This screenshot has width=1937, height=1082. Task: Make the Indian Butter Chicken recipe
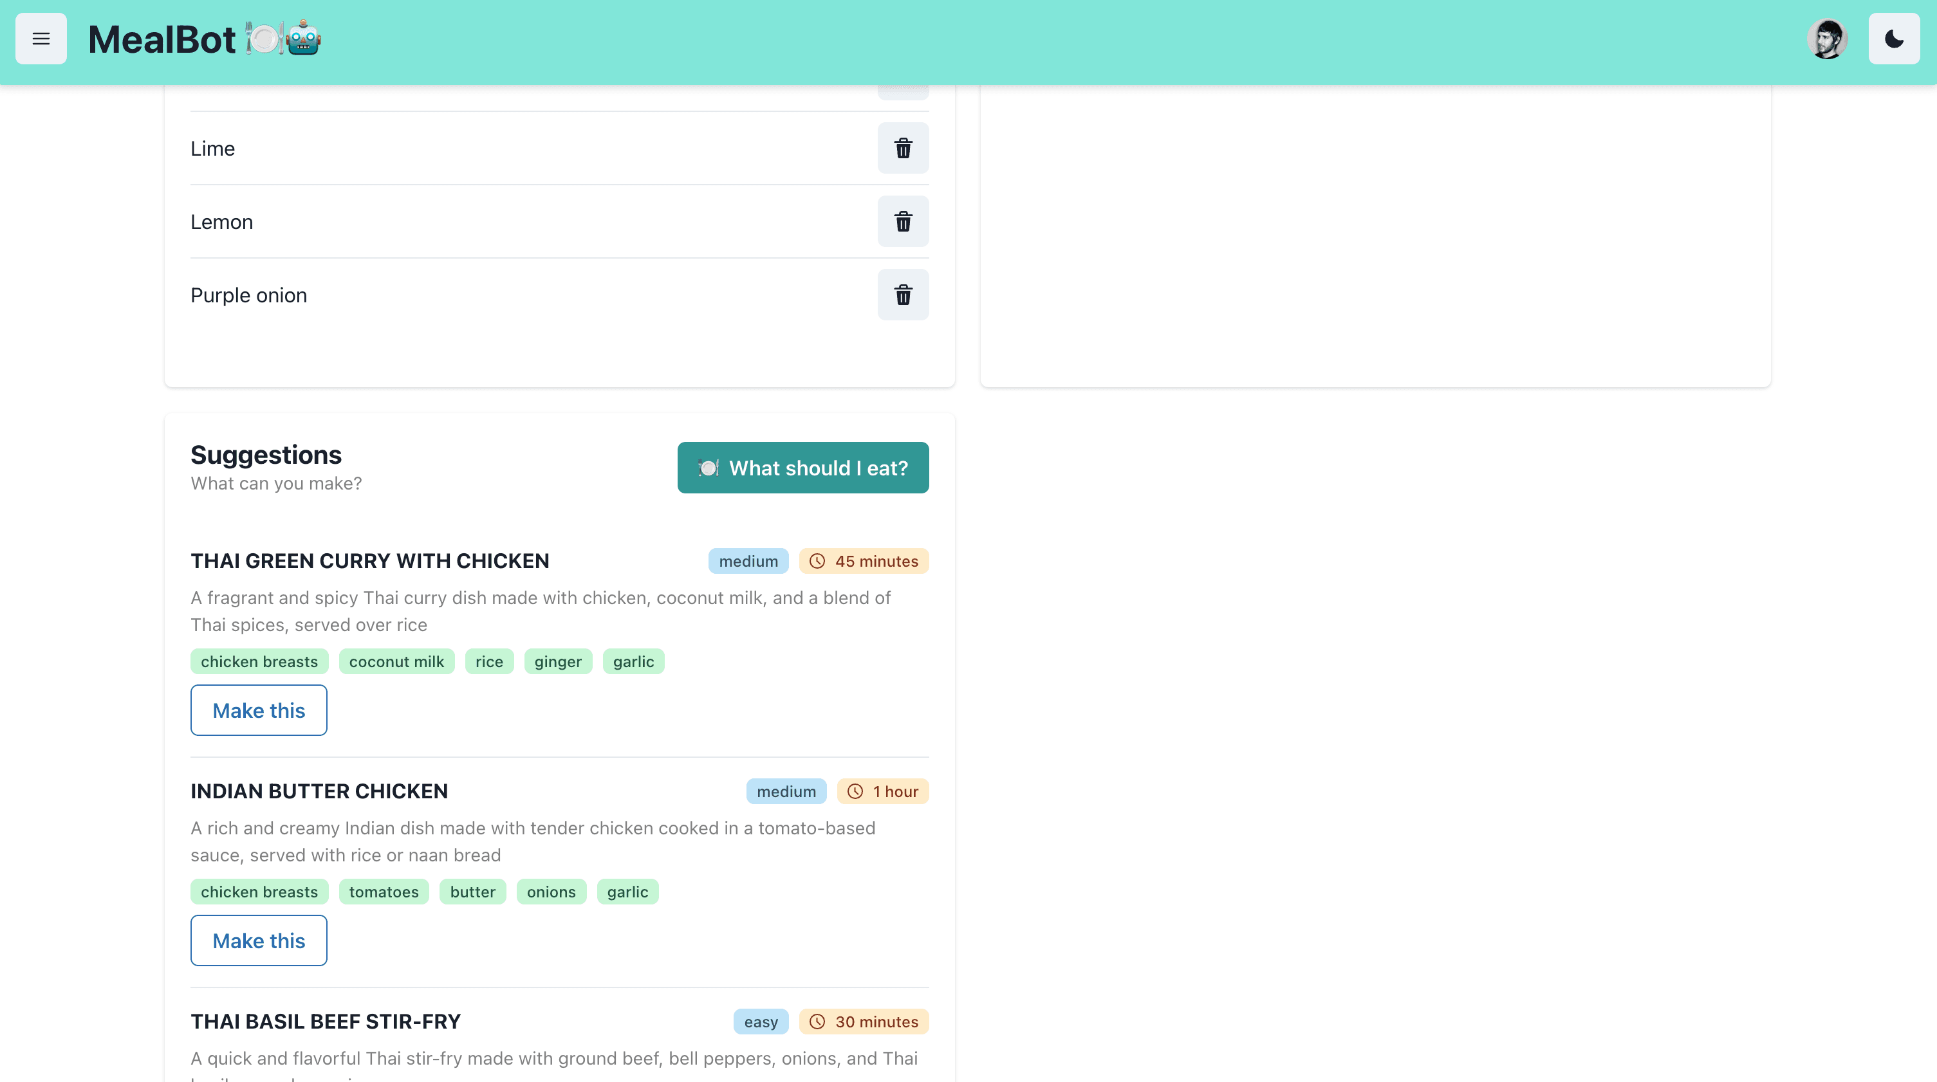pos(259,940)
